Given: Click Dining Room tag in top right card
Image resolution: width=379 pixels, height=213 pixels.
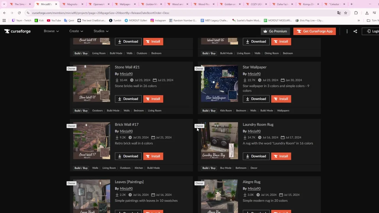Looking at the screenshot, I should (x=272, y=53).
